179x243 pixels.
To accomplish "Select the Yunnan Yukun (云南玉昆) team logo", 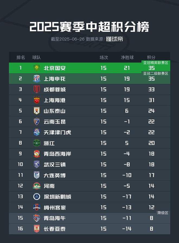I will point(37,122).
